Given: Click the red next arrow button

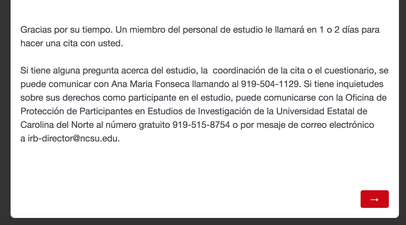Looking at the screenshot, I should pos(374,199).
